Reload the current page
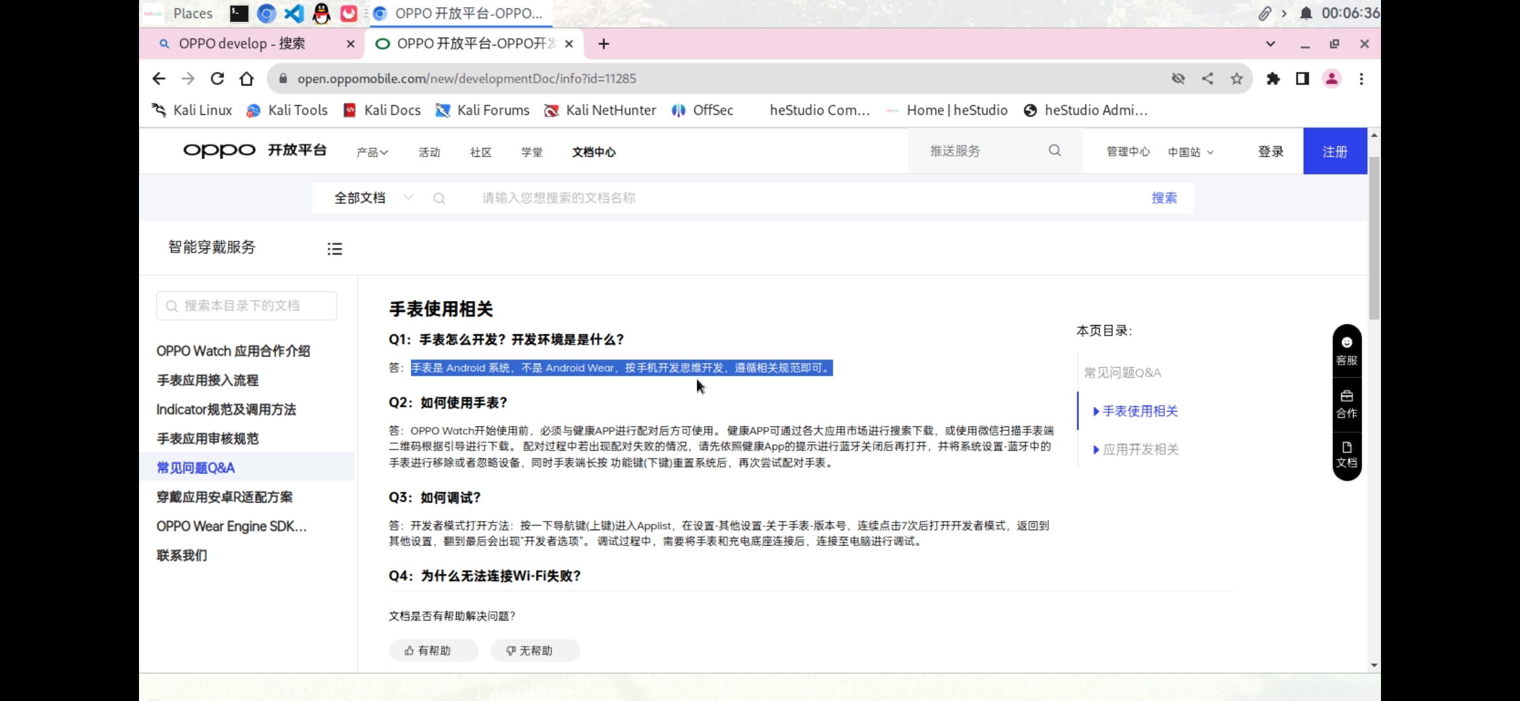Screen dimensions: 1520x701 217,79
